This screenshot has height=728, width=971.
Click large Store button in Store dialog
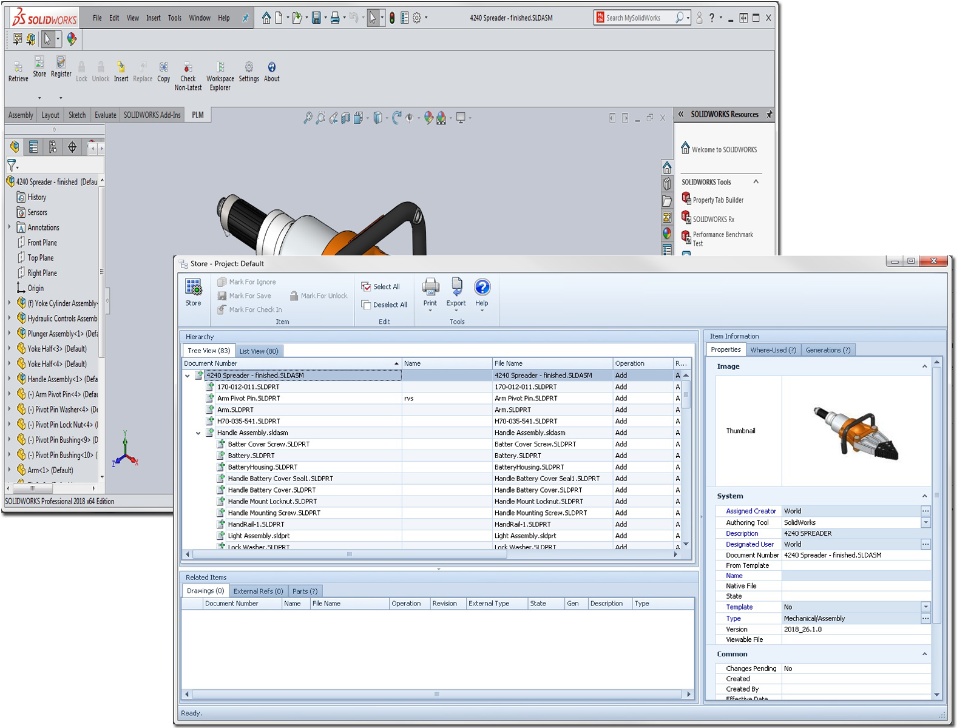tap(193, 292)
